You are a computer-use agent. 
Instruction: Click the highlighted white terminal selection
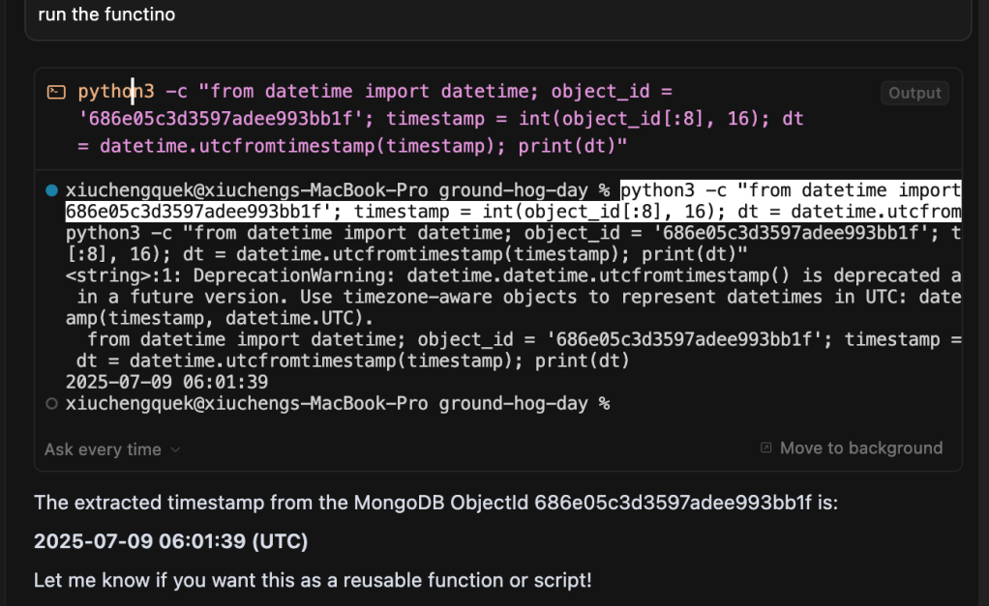(513, 201)
